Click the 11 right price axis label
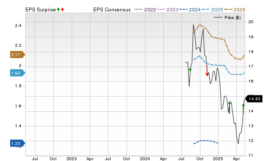Viewport: 270px width, 161px height. 251,156
